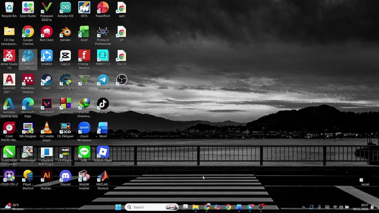Select the NBManager icon
379x213 pixels.
28,154
